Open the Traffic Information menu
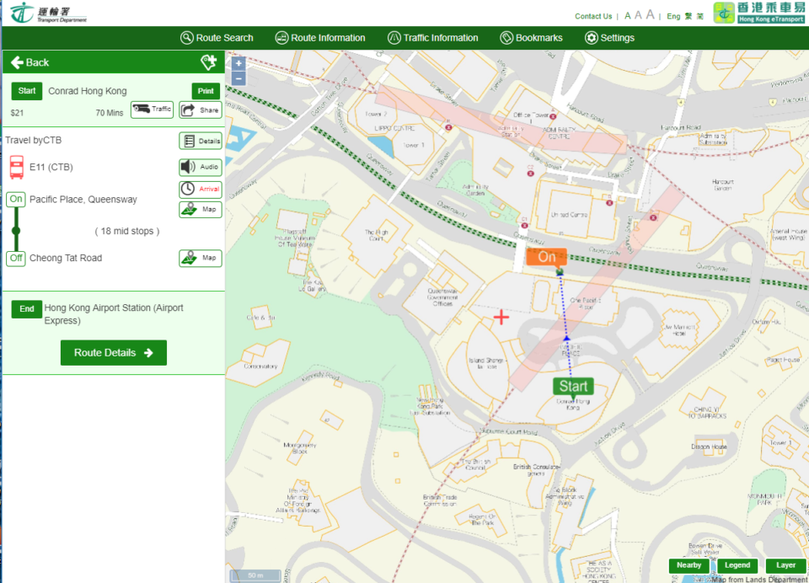This screenshot has width=809, height=583. pyautogui.click(x=432, y=38)
